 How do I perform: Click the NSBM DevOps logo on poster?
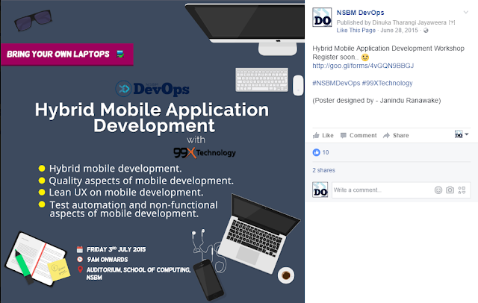pyautogui.click(x=152, y=89)
